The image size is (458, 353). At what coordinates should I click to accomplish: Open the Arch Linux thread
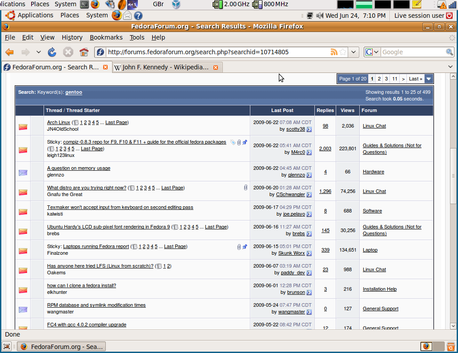(58, 122)
